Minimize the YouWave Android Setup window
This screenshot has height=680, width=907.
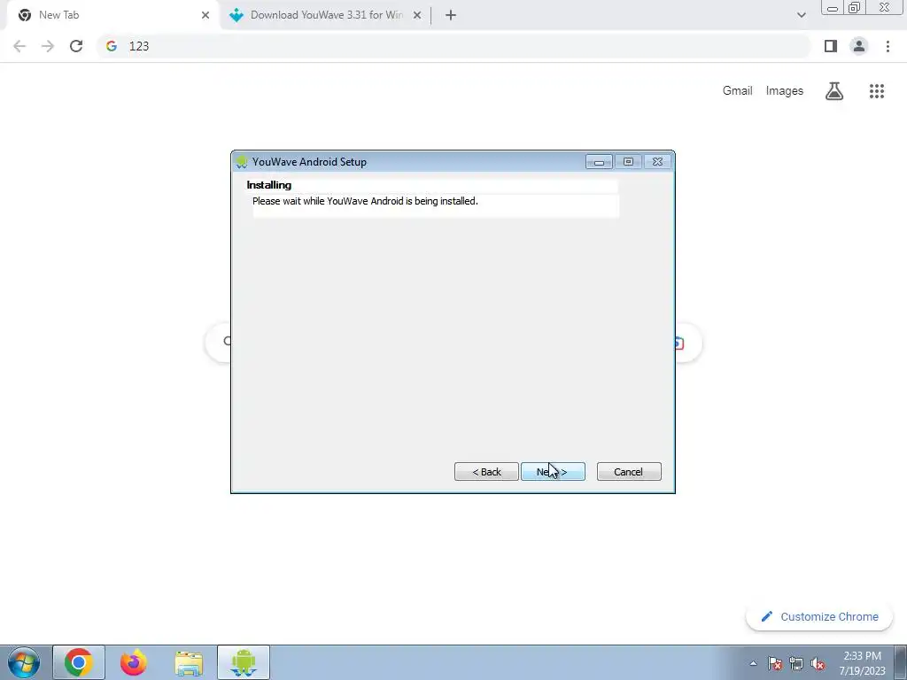pyautogui.click(x=599, y=162)
